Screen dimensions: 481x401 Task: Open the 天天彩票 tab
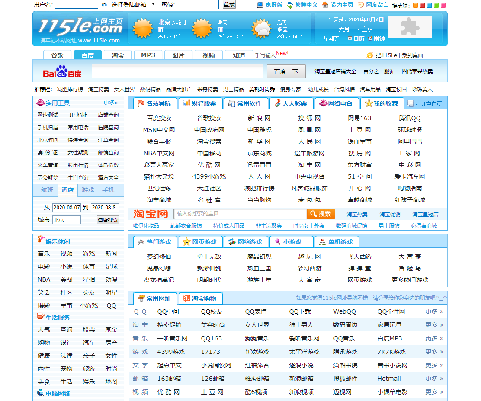pyautogui.click(x=292, y=104)
